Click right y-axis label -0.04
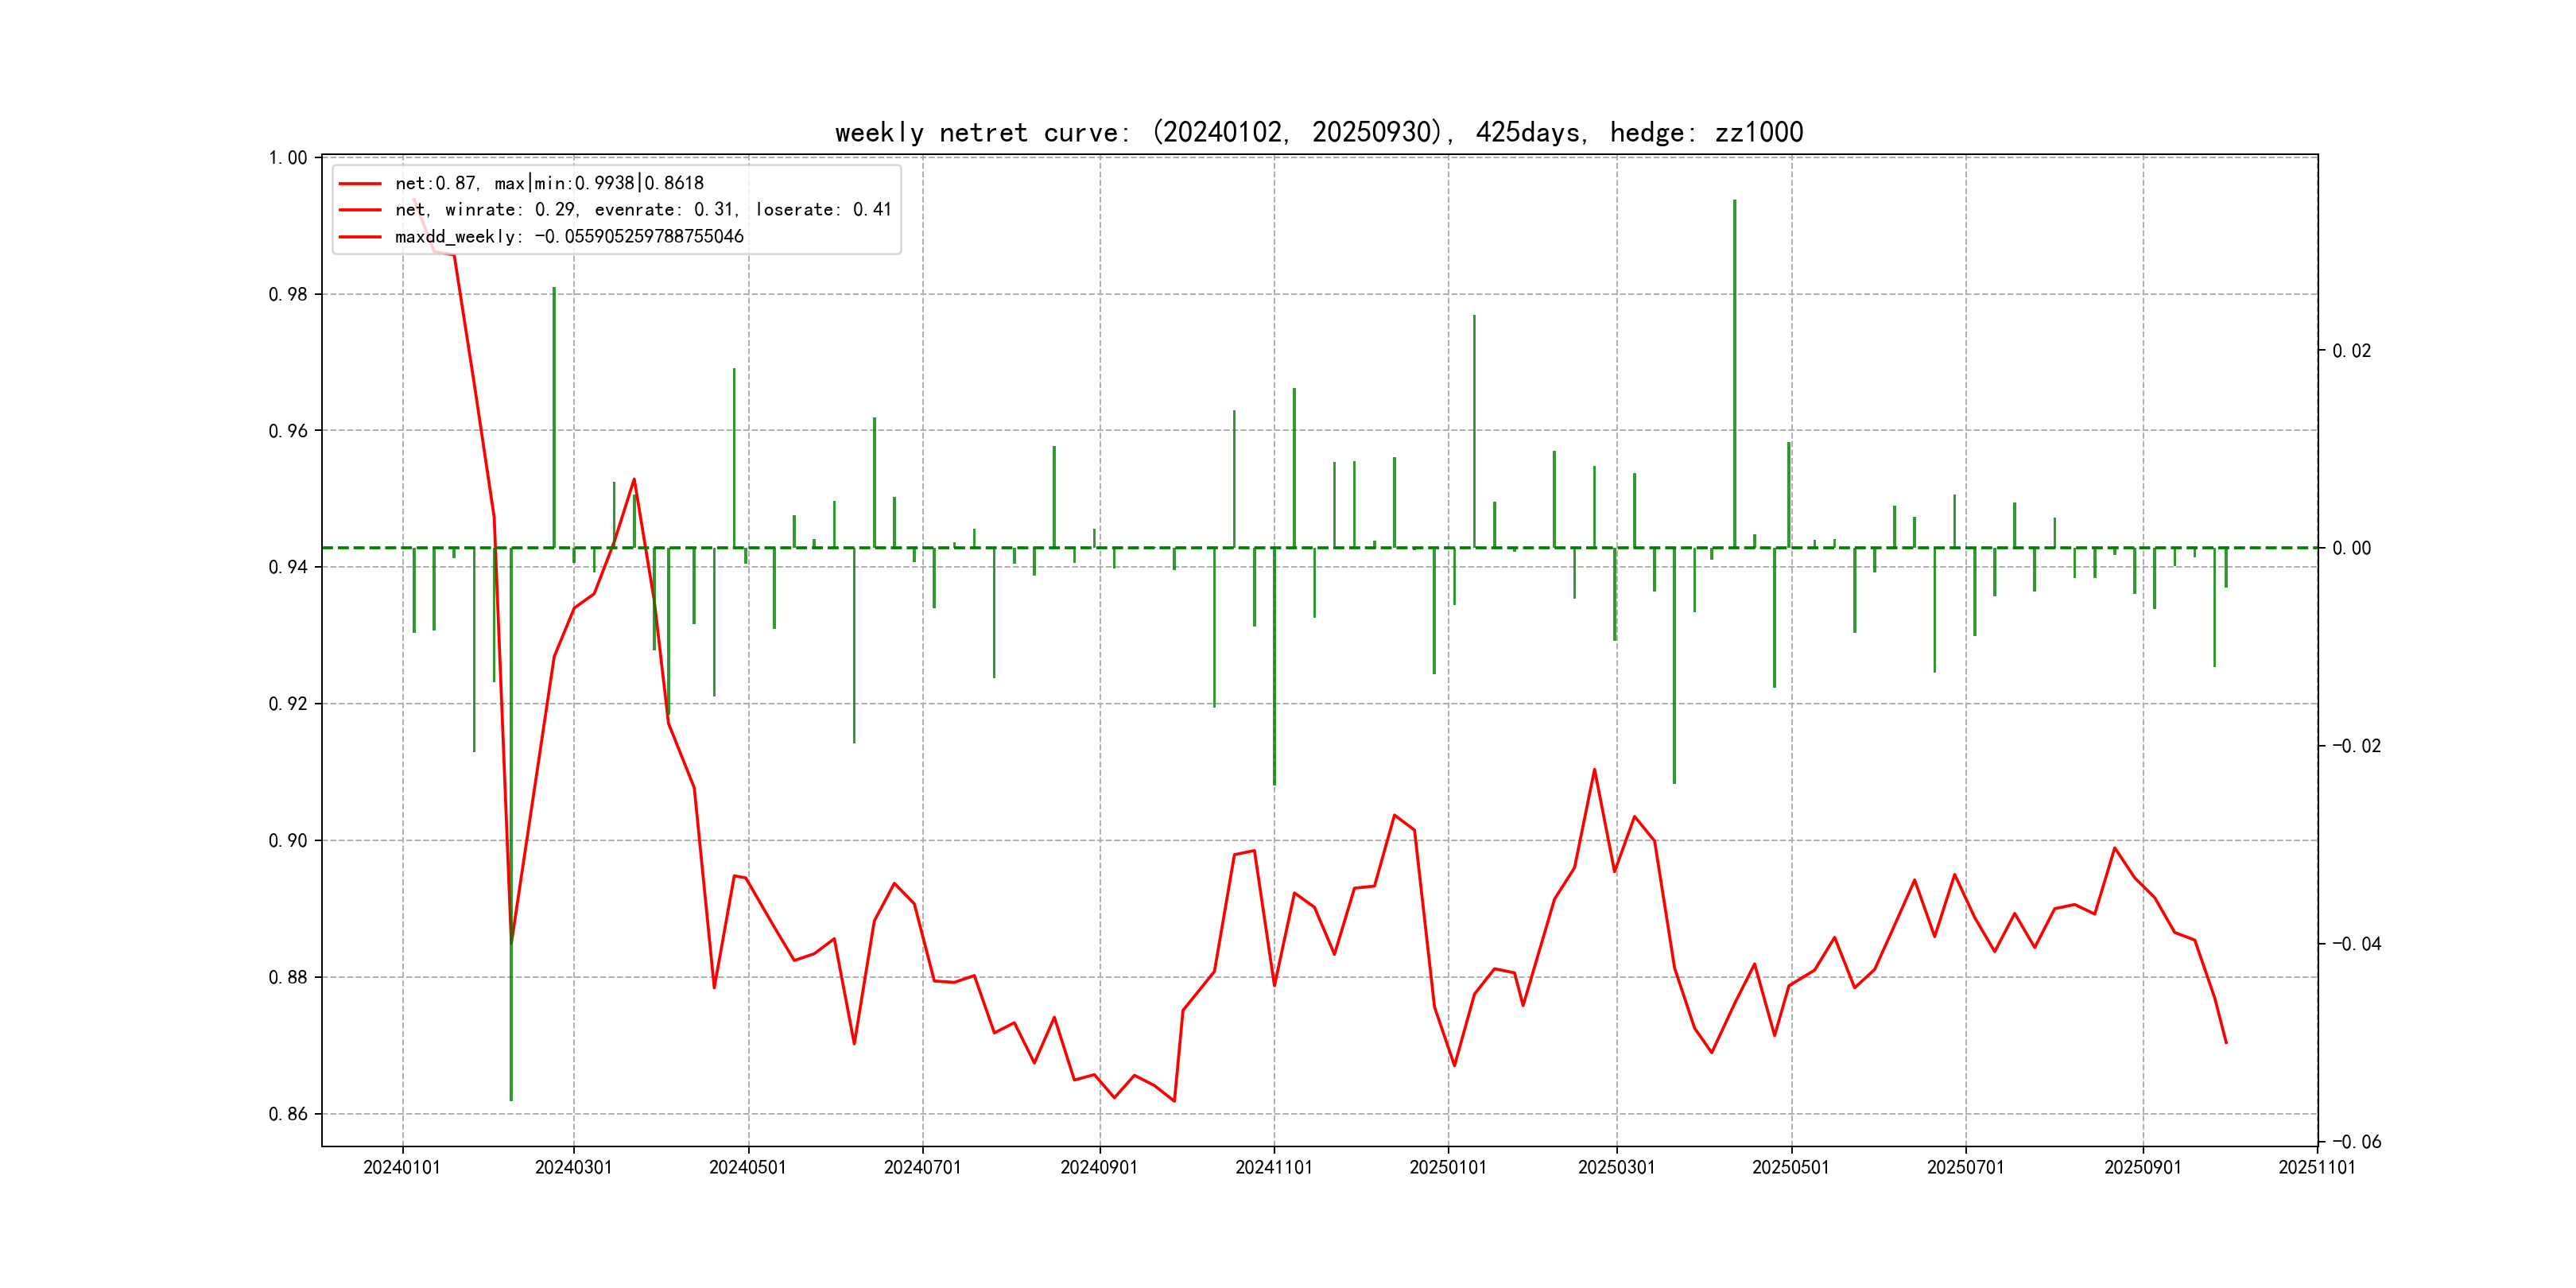 (x=2356, y=944)
